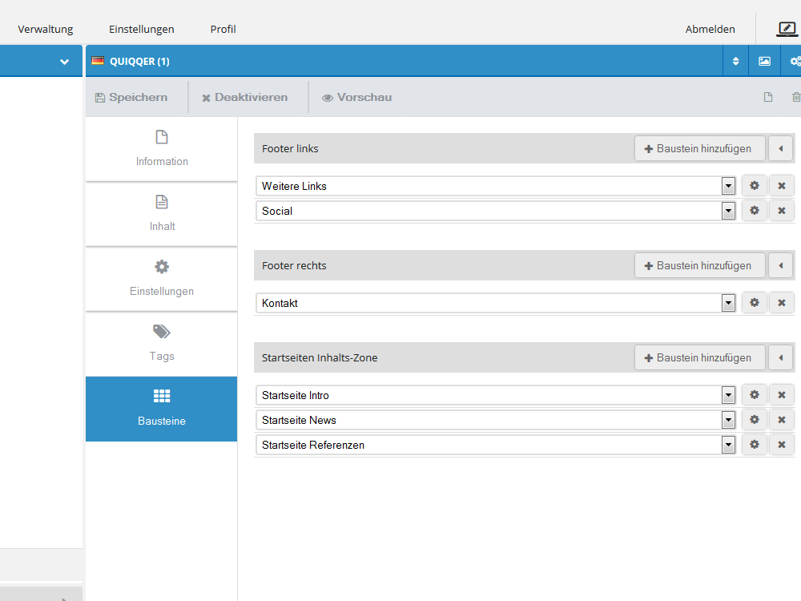Add Baustein to Footer rechts
The width and height of the screenshot is (801, 601).
[700, 266]
